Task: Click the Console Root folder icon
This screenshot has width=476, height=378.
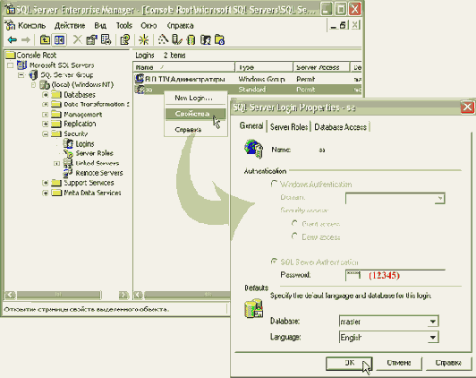Action: pos(11,55)
